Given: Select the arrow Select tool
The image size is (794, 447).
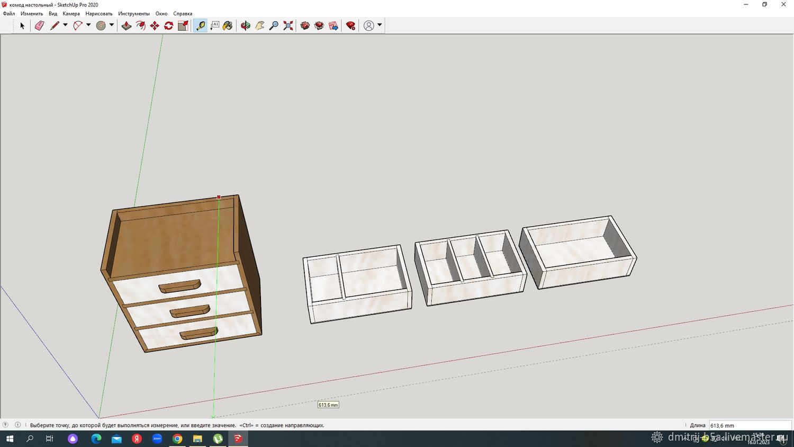Looking at the screenshot, I should pyautogui.click(x=22, y=25).
